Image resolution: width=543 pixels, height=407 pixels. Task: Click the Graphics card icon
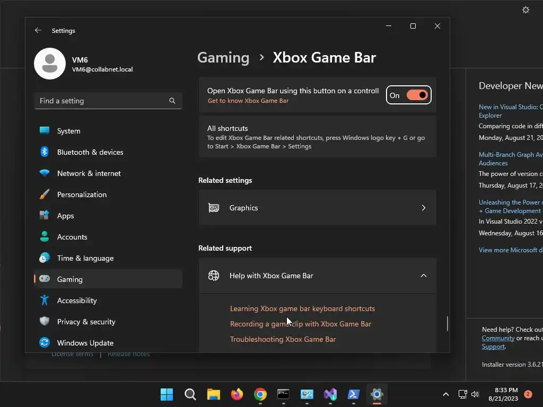pyautogui.click(x=214, y=208)
